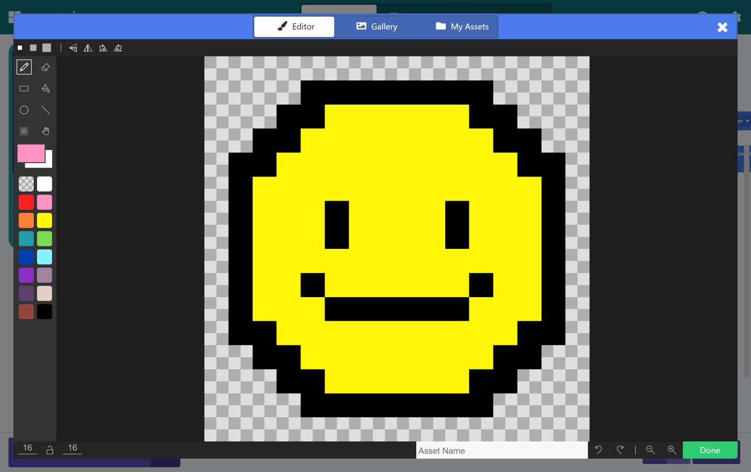The image size is (751, 472).
Task: Pick the yellow palette color
Action: (45, 220)
